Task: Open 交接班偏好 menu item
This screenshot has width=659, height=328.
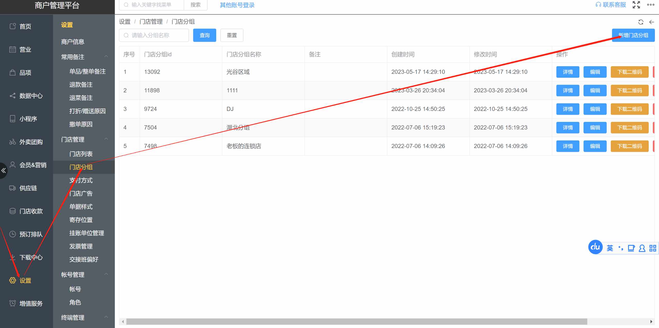Action: [x=84, y=259]
